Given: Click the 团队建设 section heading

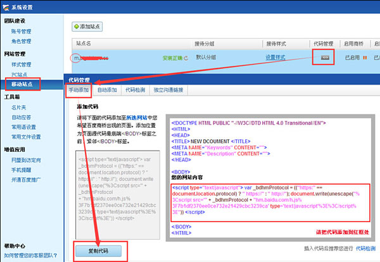Looking at the screenshot, I should click(x=15, y=21).
